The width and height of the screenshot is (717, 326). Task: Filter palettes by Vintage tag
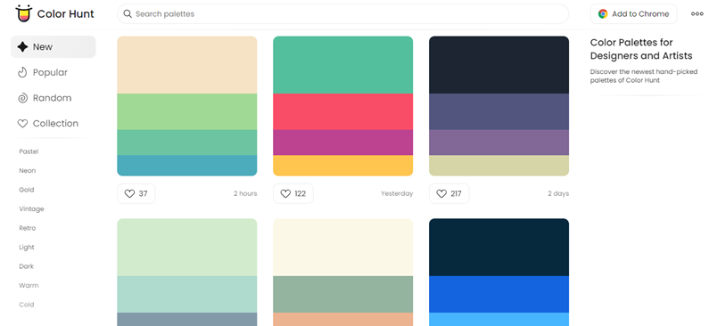pos(31,209)
